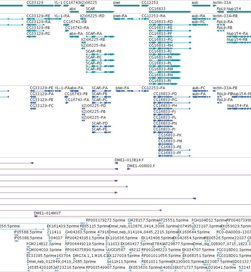The height and width of the screenshot is (272, 251).
Task: Select protein Nup154-PA label
Action: click(238, 106)
